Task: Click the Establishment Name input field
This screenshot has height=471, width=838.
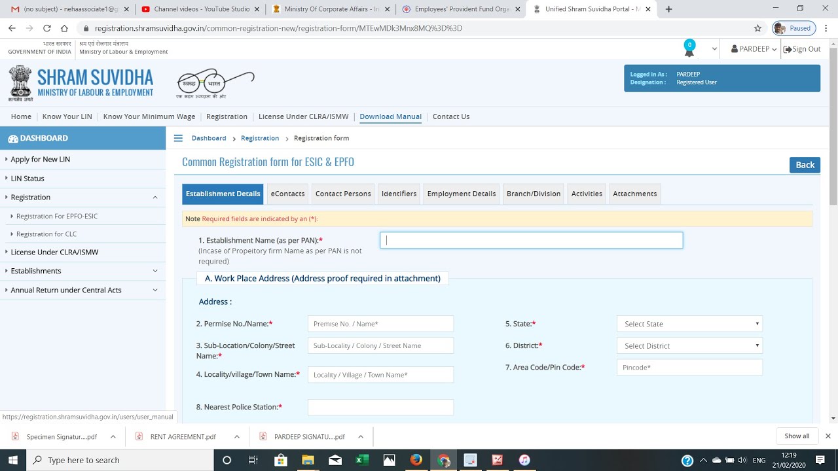Action: pos(532,240)
